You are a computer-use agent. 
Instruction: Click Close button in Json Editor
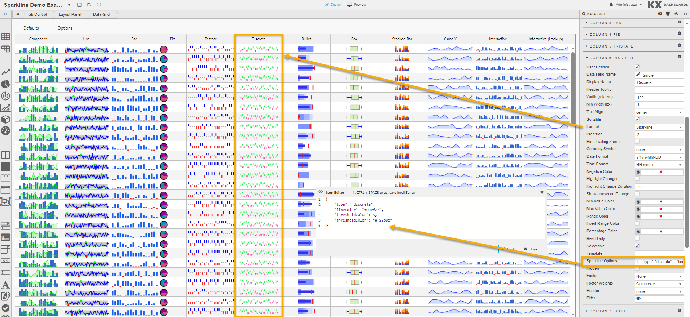coord(531,249)
